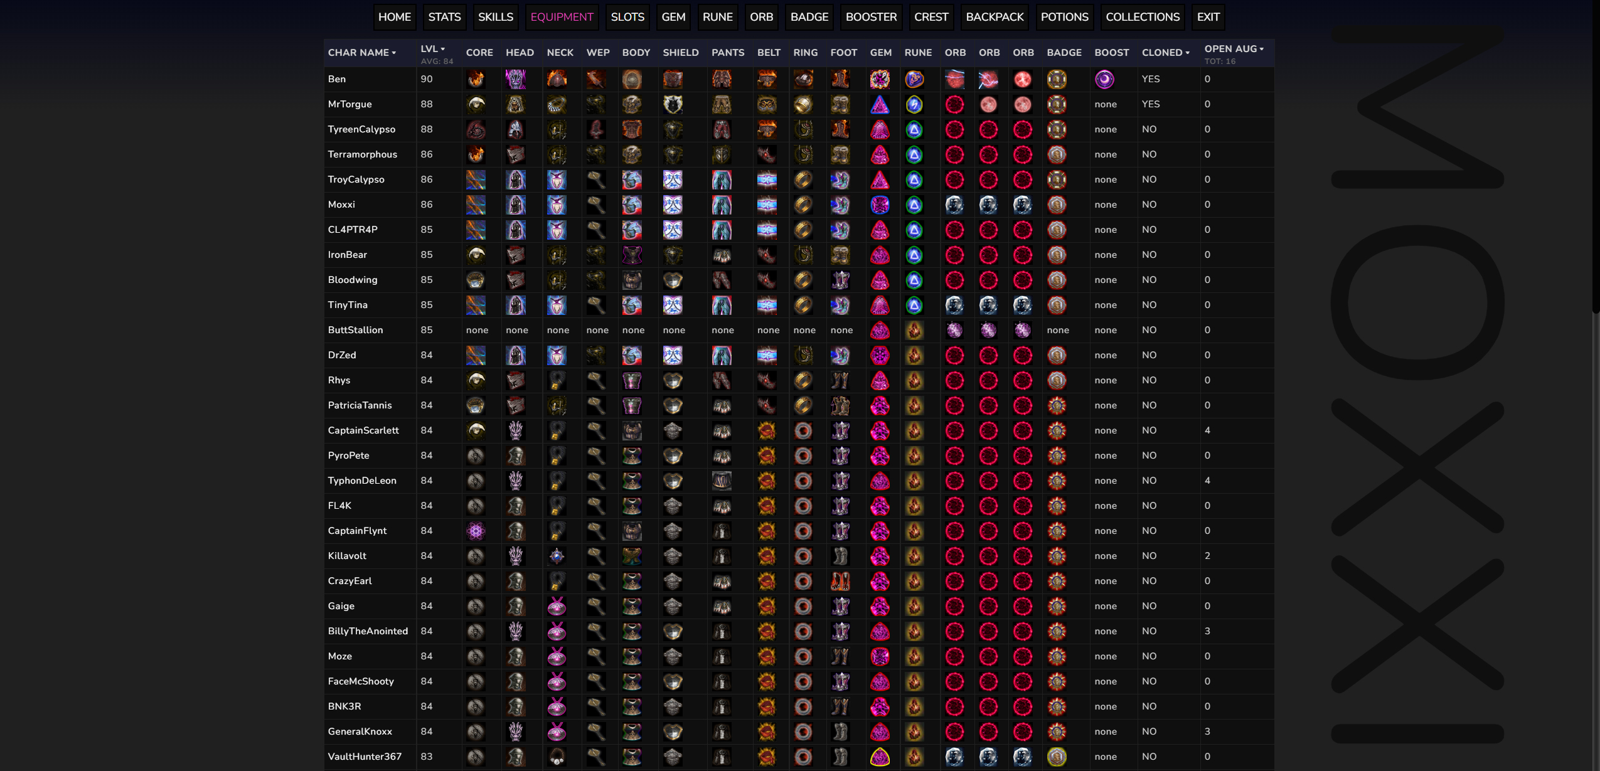Select the EQUIPMENT tab
Image resolution: width=1600 pixels, height=771 pixels.
pyautogui.click(x=562, y=17)
